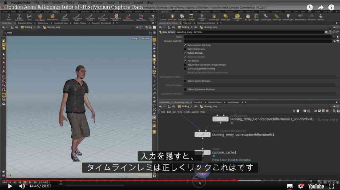Select the Ambient Light bulb shelf tool
340x190 pixels.
click(x=288, y=17)
